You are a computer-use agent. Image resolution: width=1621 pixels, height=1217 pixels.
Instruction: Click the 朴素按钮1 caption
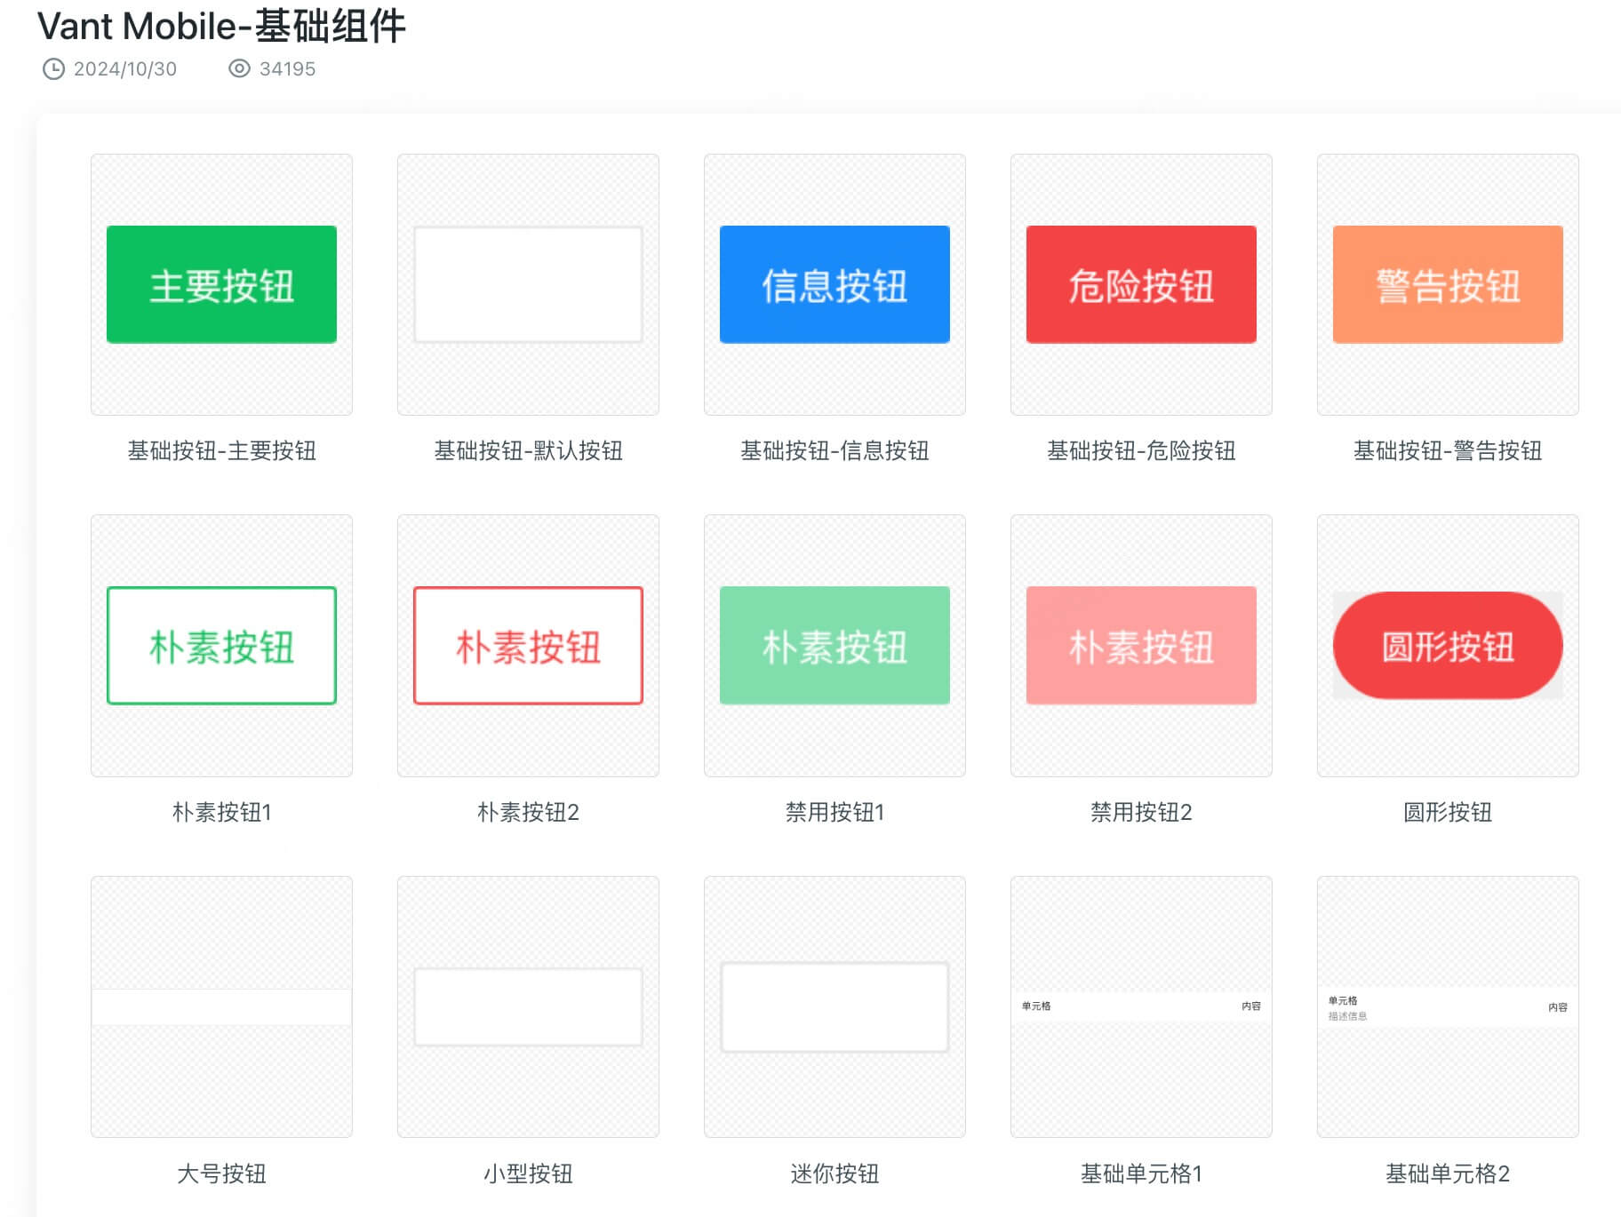pos(221,812)
